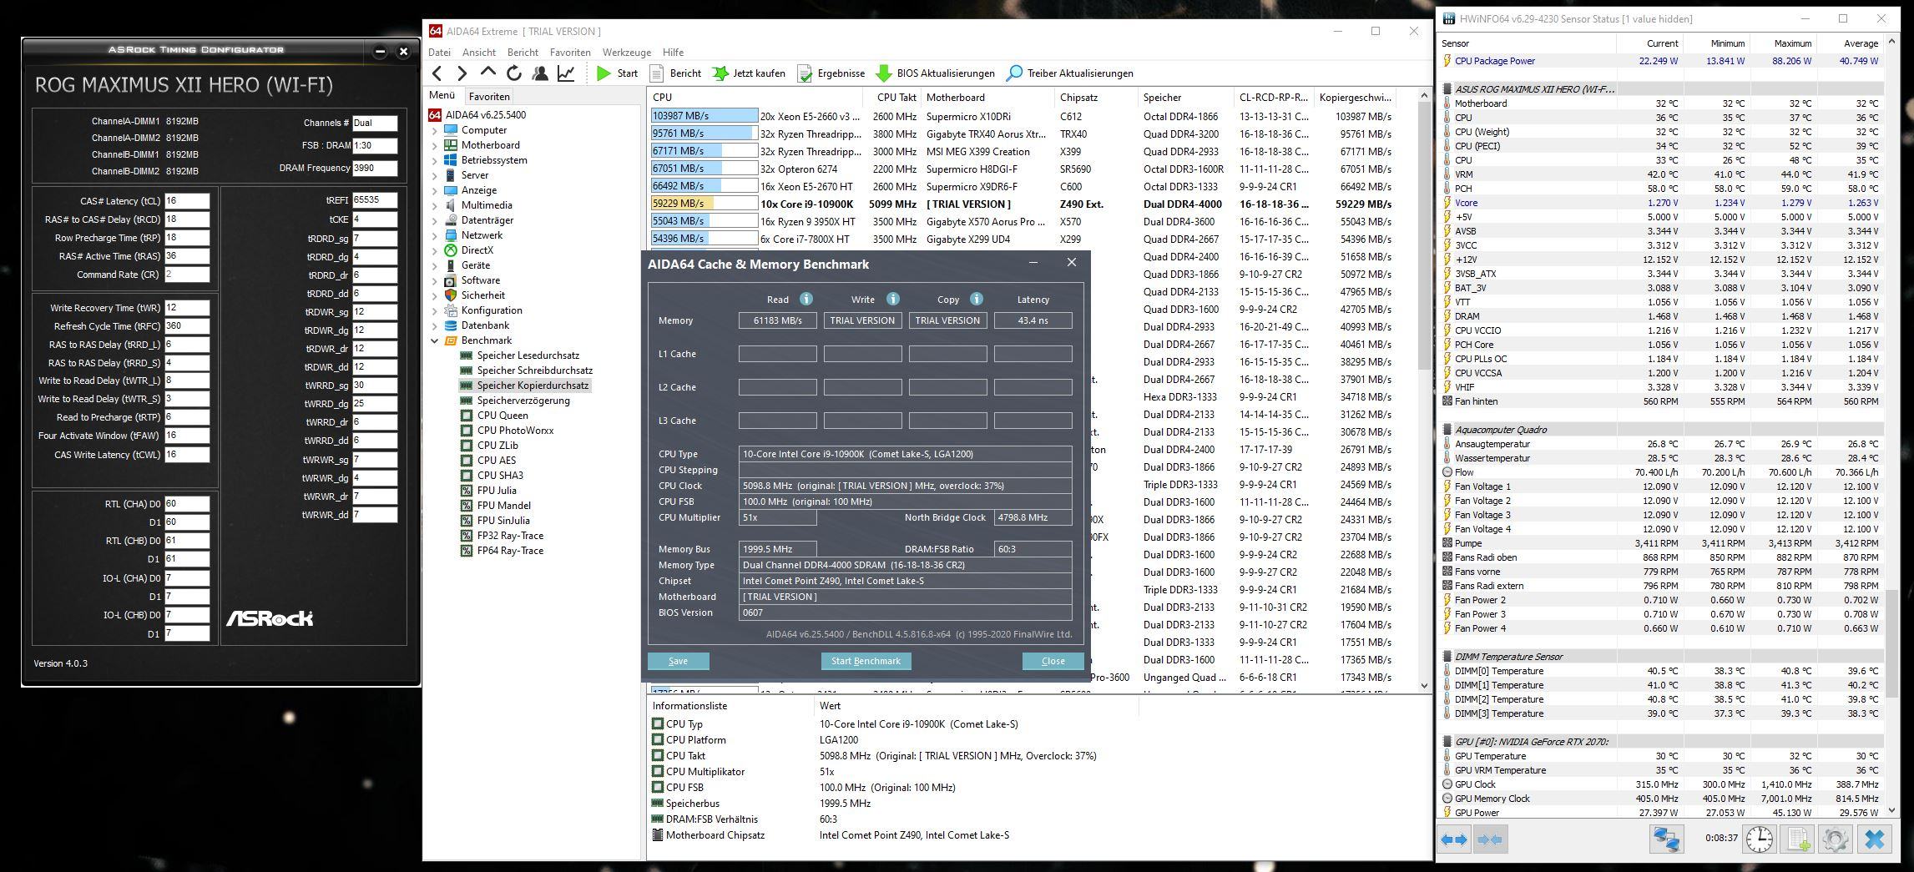
Task: Expand the Multimedia tree node
Action: [435, 205]
